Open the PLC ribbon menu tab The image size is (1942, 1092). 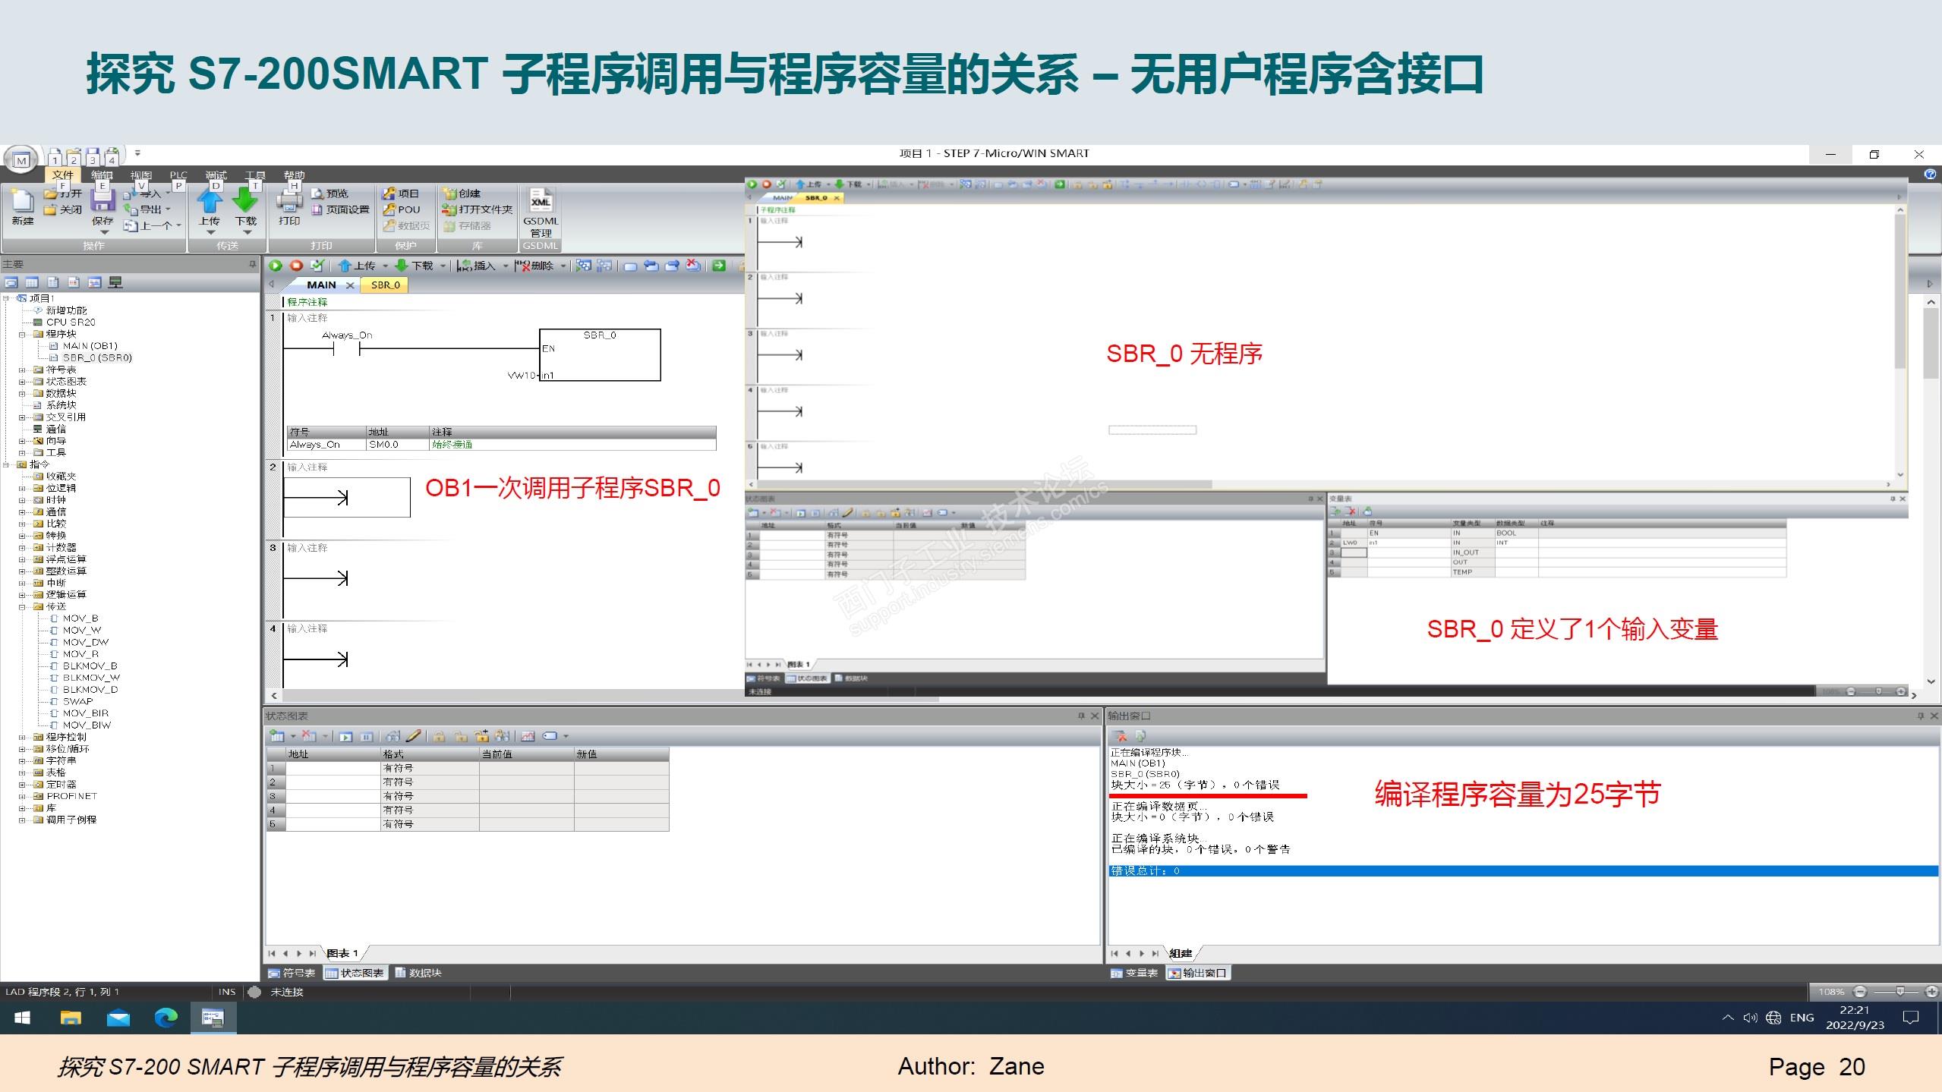(x=178, y=175)
